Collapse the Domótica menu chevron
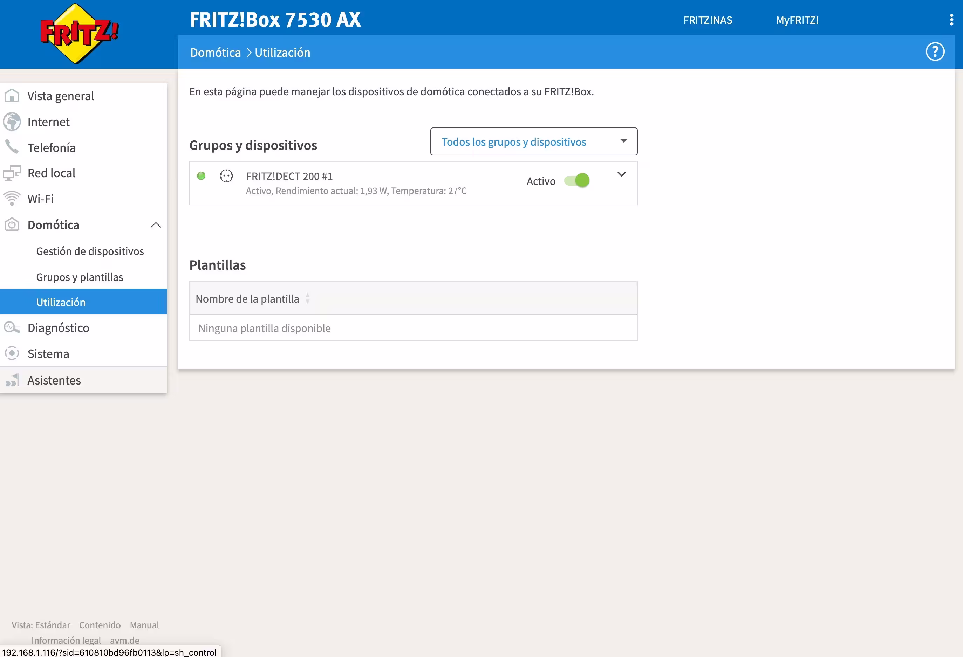 coord(156,225)
